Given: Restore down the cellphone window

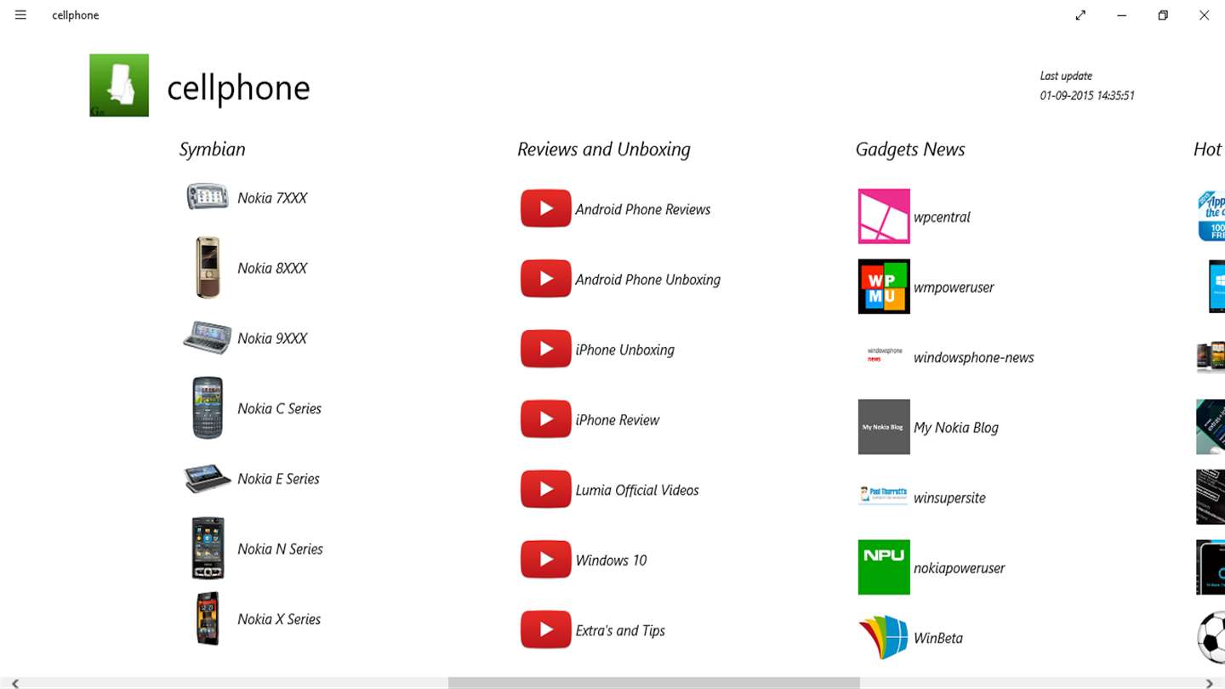Looking at the screenshot, I should click(x=1163, y=14).
